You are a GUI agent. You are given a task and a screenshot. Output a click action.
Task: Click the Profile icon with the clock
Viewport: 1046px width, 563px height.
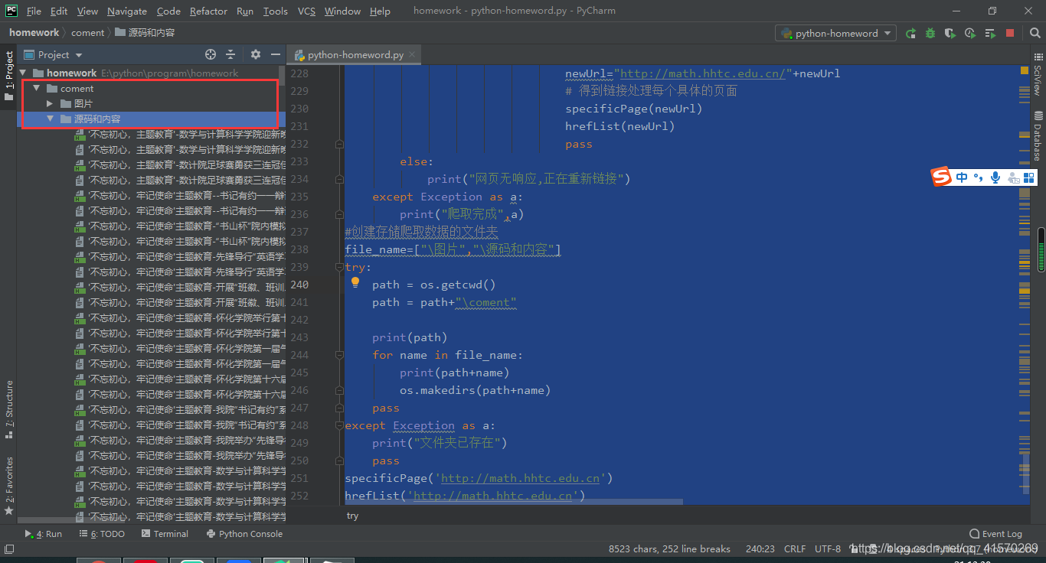970,33
